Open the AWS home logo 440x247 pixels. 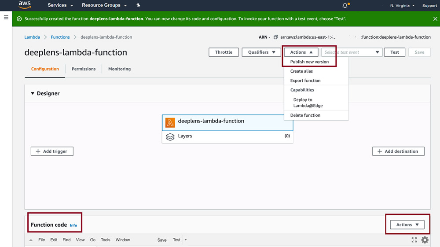(x=25, y=5)
